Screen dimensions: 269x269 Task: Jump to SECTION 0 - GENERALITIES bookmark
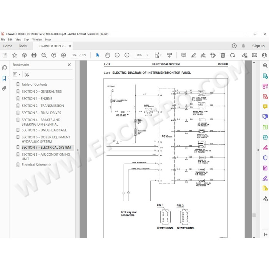[42, 91]
